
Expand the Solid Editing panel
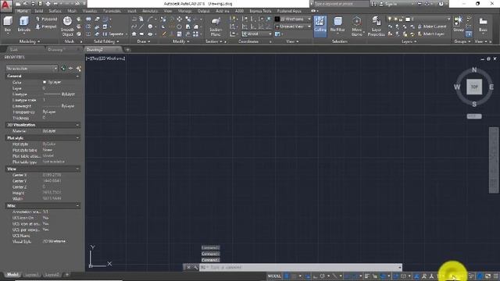pos(106,41)
